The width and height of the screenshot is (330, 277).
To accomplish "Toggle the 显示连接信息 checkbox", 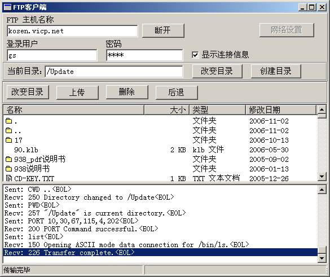I will 195,55.
